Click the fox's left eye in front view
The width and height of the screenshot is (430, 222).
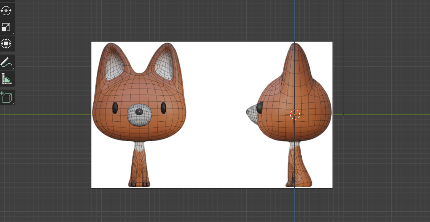115,108
